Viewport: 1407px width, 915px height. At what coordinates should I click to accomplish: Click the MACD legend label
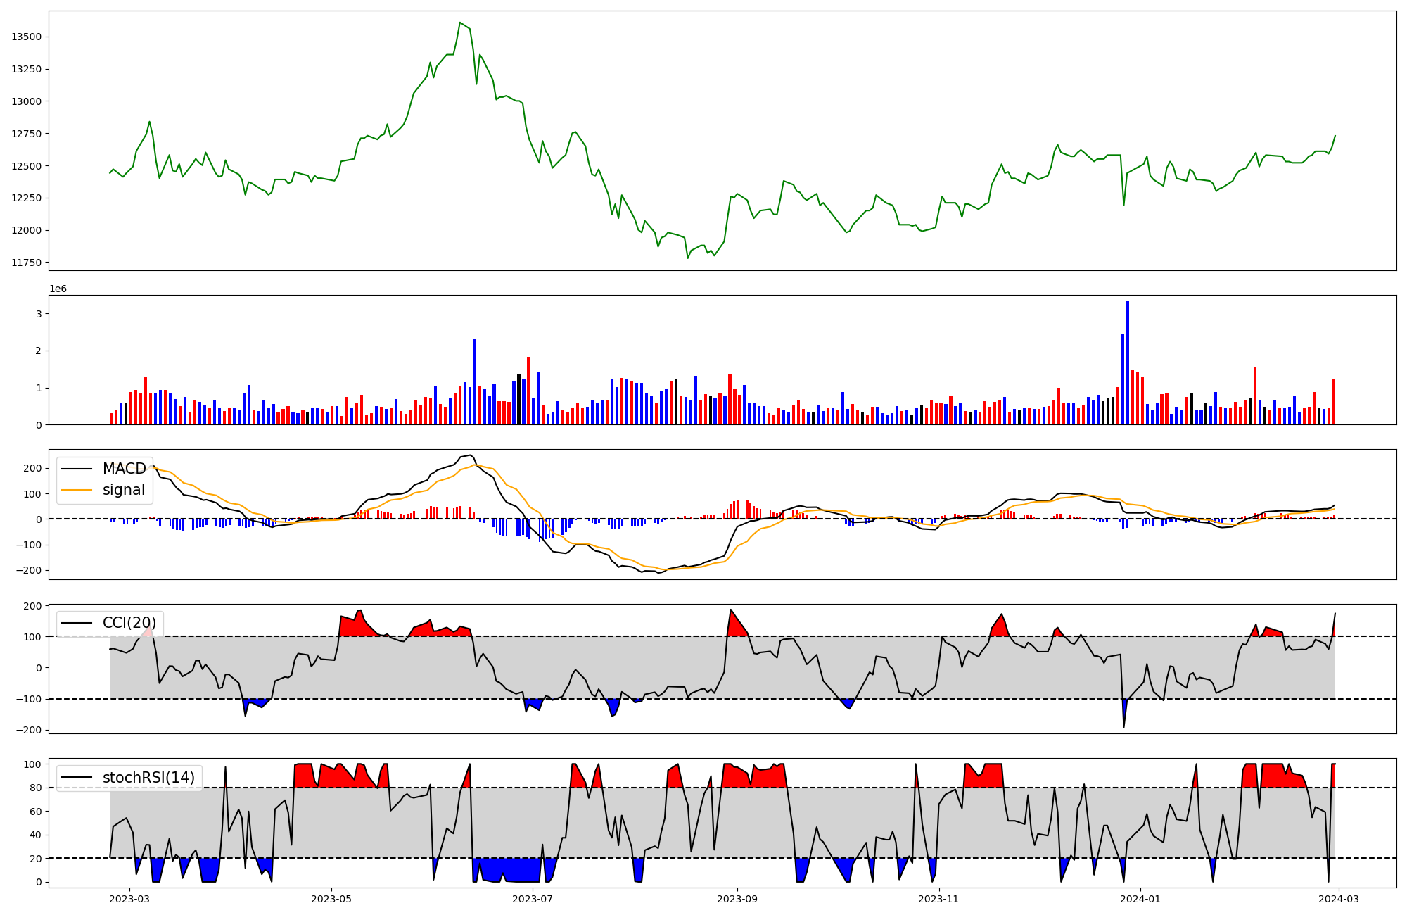tap(124, 469)
